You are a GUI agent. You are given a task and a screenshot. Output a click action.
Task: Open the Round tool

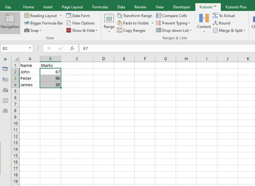[221, 23]
